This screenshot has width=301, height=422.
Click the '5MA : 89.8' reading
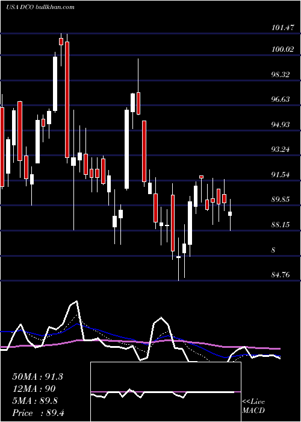[35, 401]
